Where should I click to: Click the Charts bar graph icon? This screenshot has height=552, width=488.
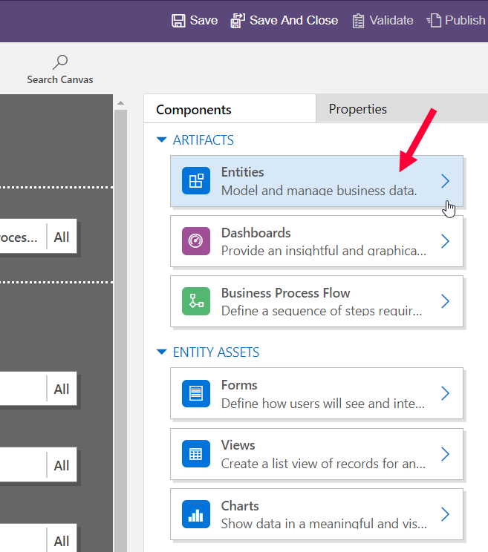(196, 514)
